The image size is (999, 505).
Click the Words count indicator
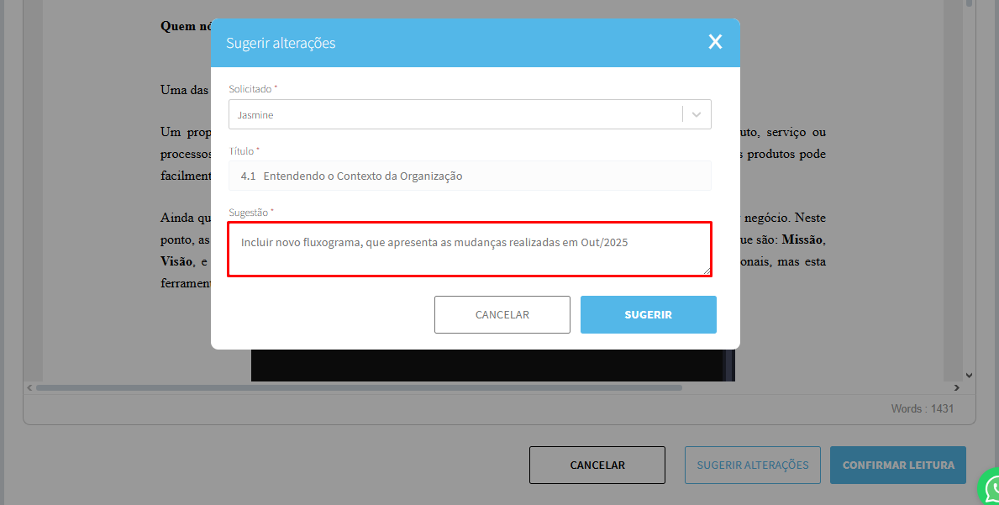[922, 409]
